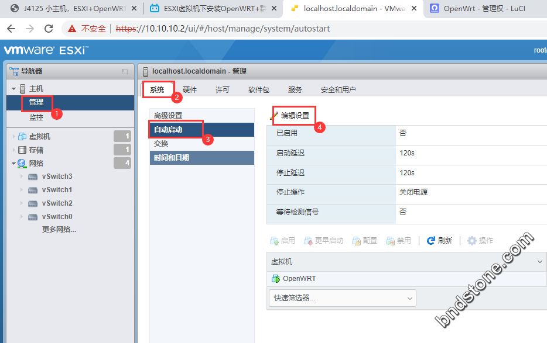This screenshot has width=547, height=343.
Task: Click the OpenWRT virtual machine name
Action: click(x=299, y=279)
